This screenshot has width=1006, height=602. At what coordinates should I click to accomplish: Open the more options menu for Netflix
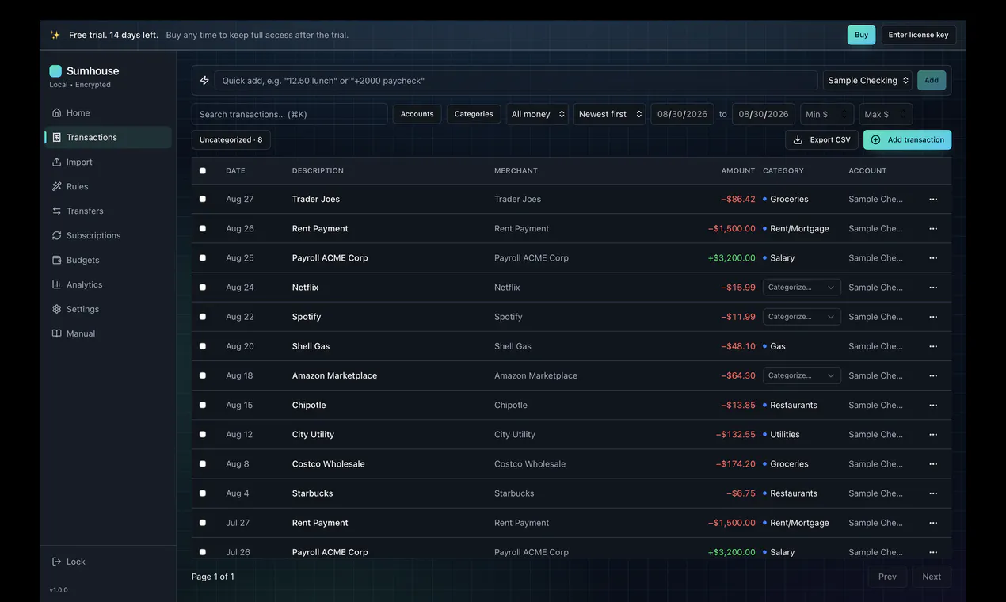click(x=933, y=288)
